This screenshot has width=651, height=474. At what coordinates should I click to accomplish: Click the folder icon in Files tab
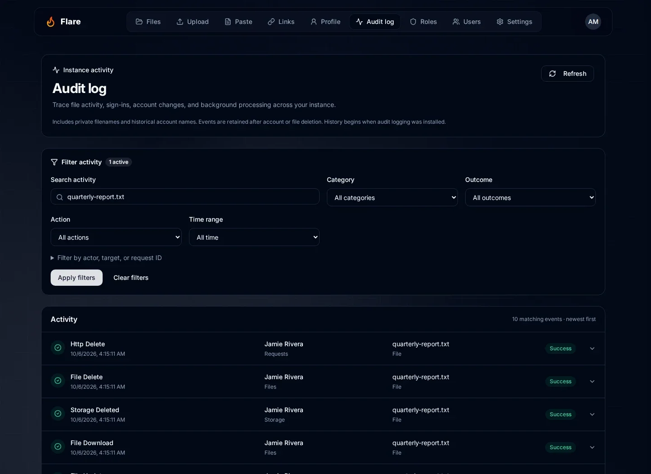pyautogui.click(x=139, y=22)
